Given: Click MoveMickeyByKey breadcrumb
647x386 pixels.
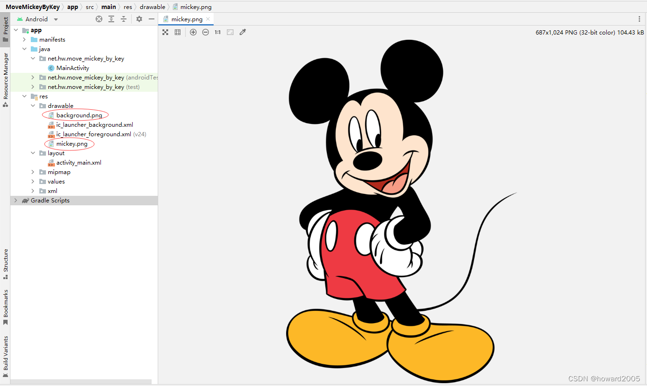Looking at the screenshot, I should tap(33, 7).
